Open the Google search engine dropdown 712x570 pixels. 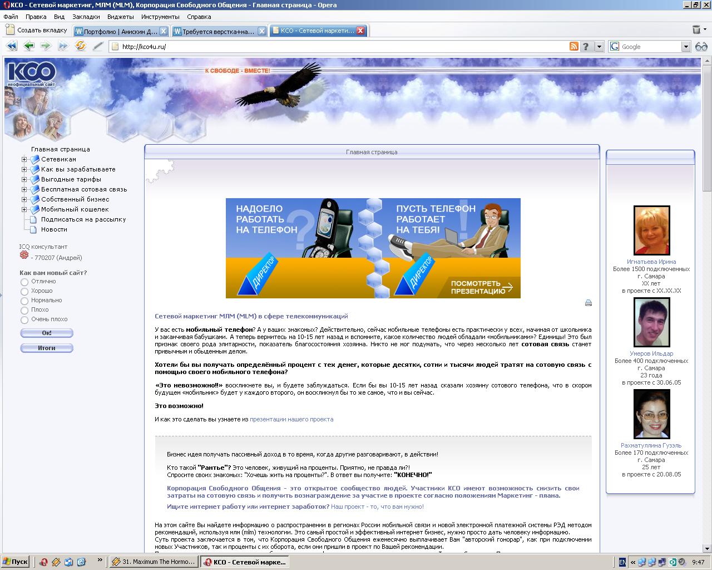(686, 47)
